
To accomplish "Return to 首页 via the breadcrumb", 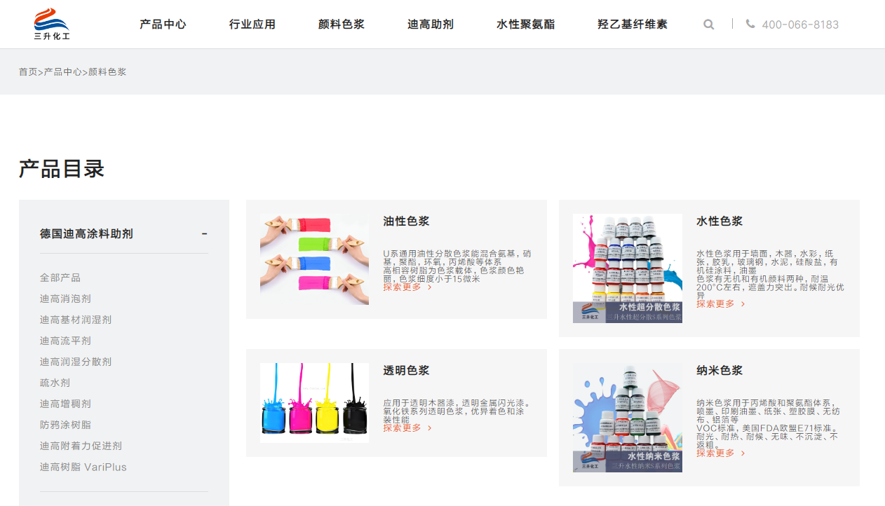I will coord(27,71).
